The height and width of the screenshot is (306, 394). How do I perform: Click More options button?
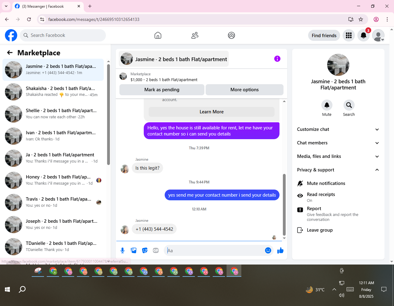pyautogui.click(x=244, y=90)
